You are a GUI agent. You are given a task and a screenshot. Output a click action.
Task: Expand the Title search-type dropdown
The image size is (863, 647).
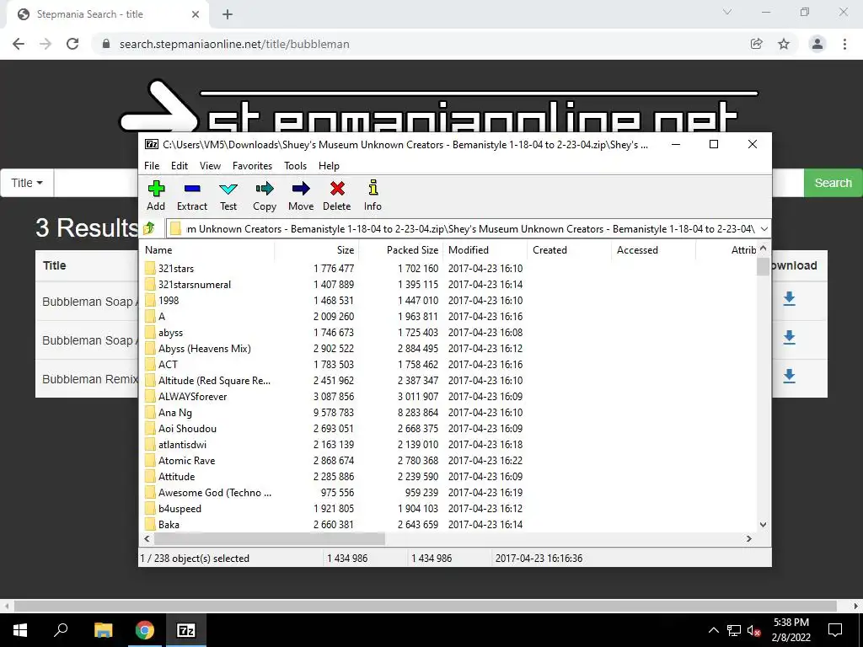click(x=27, y=183)
